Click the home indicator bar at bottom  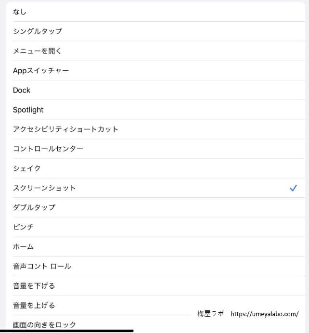67,331
